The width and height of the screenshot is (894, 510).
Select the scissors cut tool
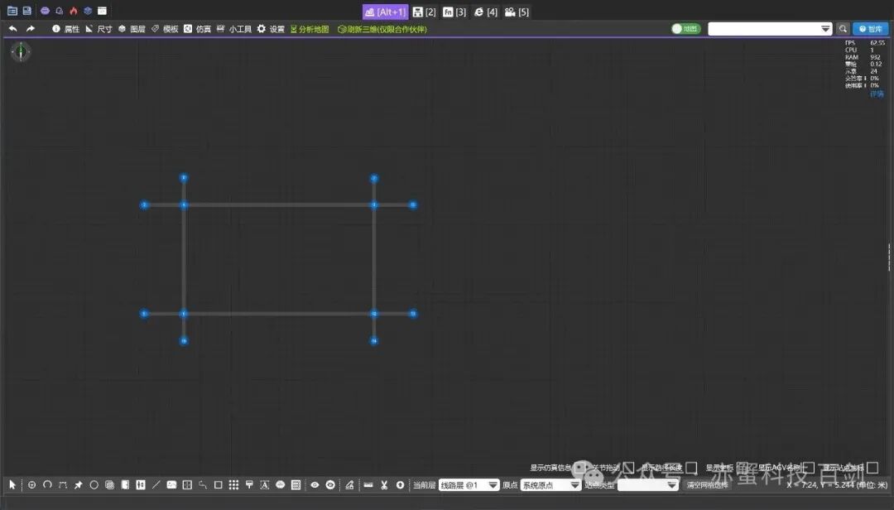coord(384,485)
